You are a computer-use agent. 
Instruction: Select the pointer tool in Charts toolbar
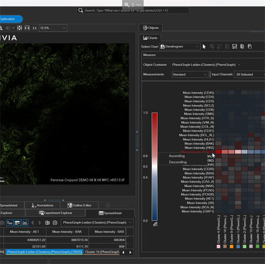pyautogui.click(x=204, y=46)
